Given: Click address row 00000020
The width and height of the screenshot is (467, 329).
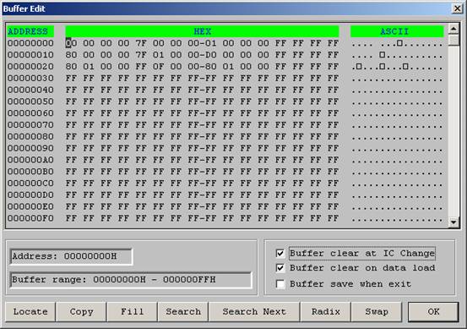Looking at the screenshot, I should [225, 67].
